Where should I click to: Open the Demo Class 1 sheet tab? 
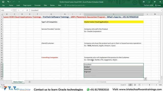[x=18, y=82]
